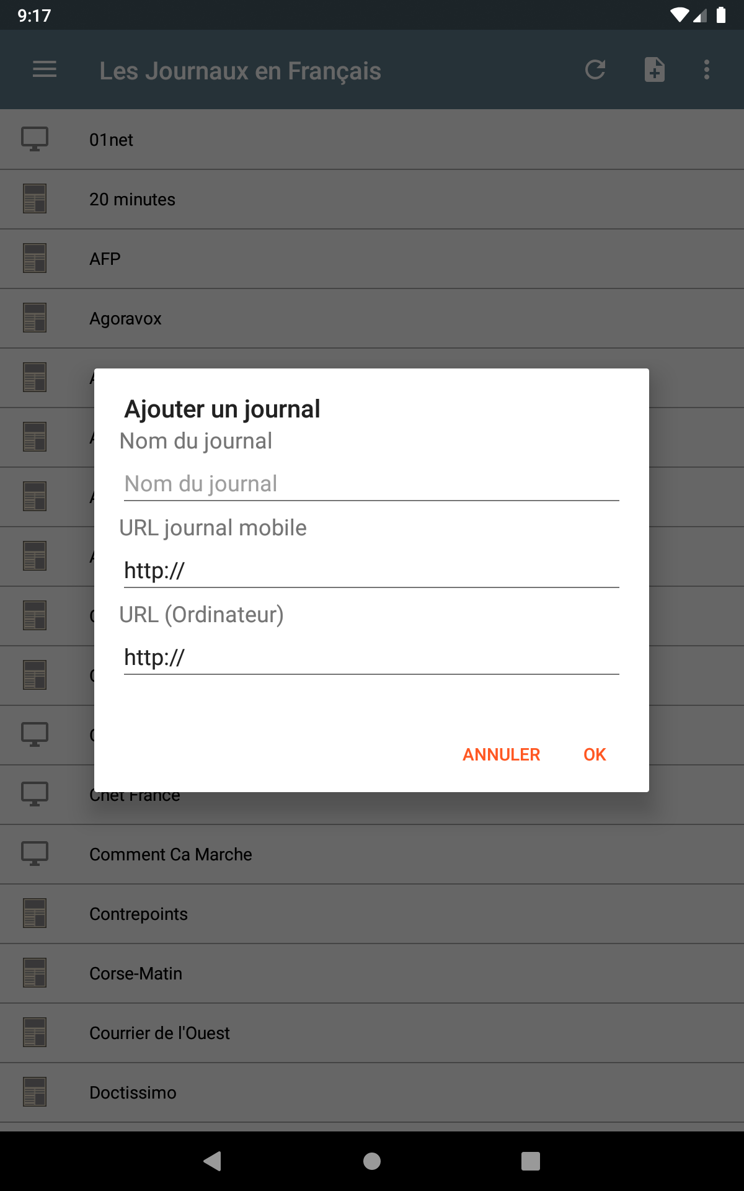Open the Corse-Matin journal entry

tap(372, 973)
